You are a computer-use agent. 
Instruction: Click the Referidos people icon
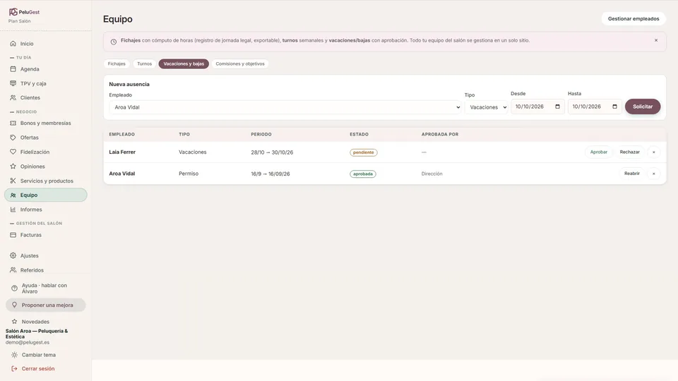13,270
